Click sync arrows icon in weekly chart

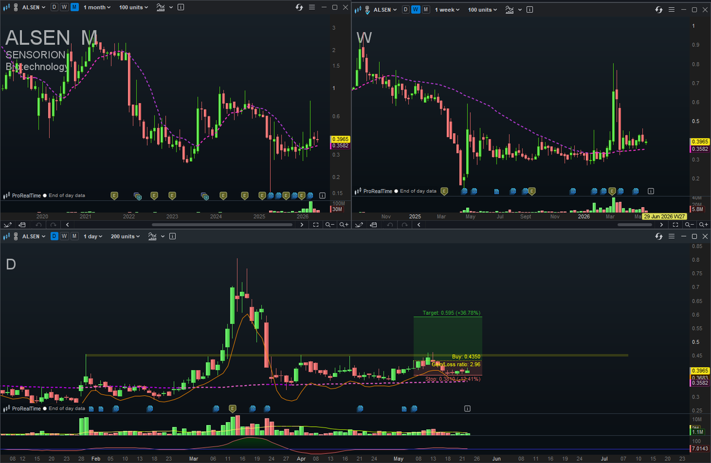coord(659,9)
